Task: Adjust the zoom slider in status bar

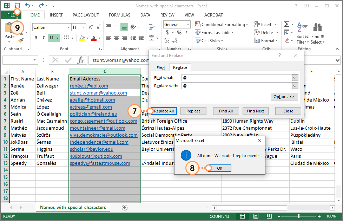Action: pos(299,216)
